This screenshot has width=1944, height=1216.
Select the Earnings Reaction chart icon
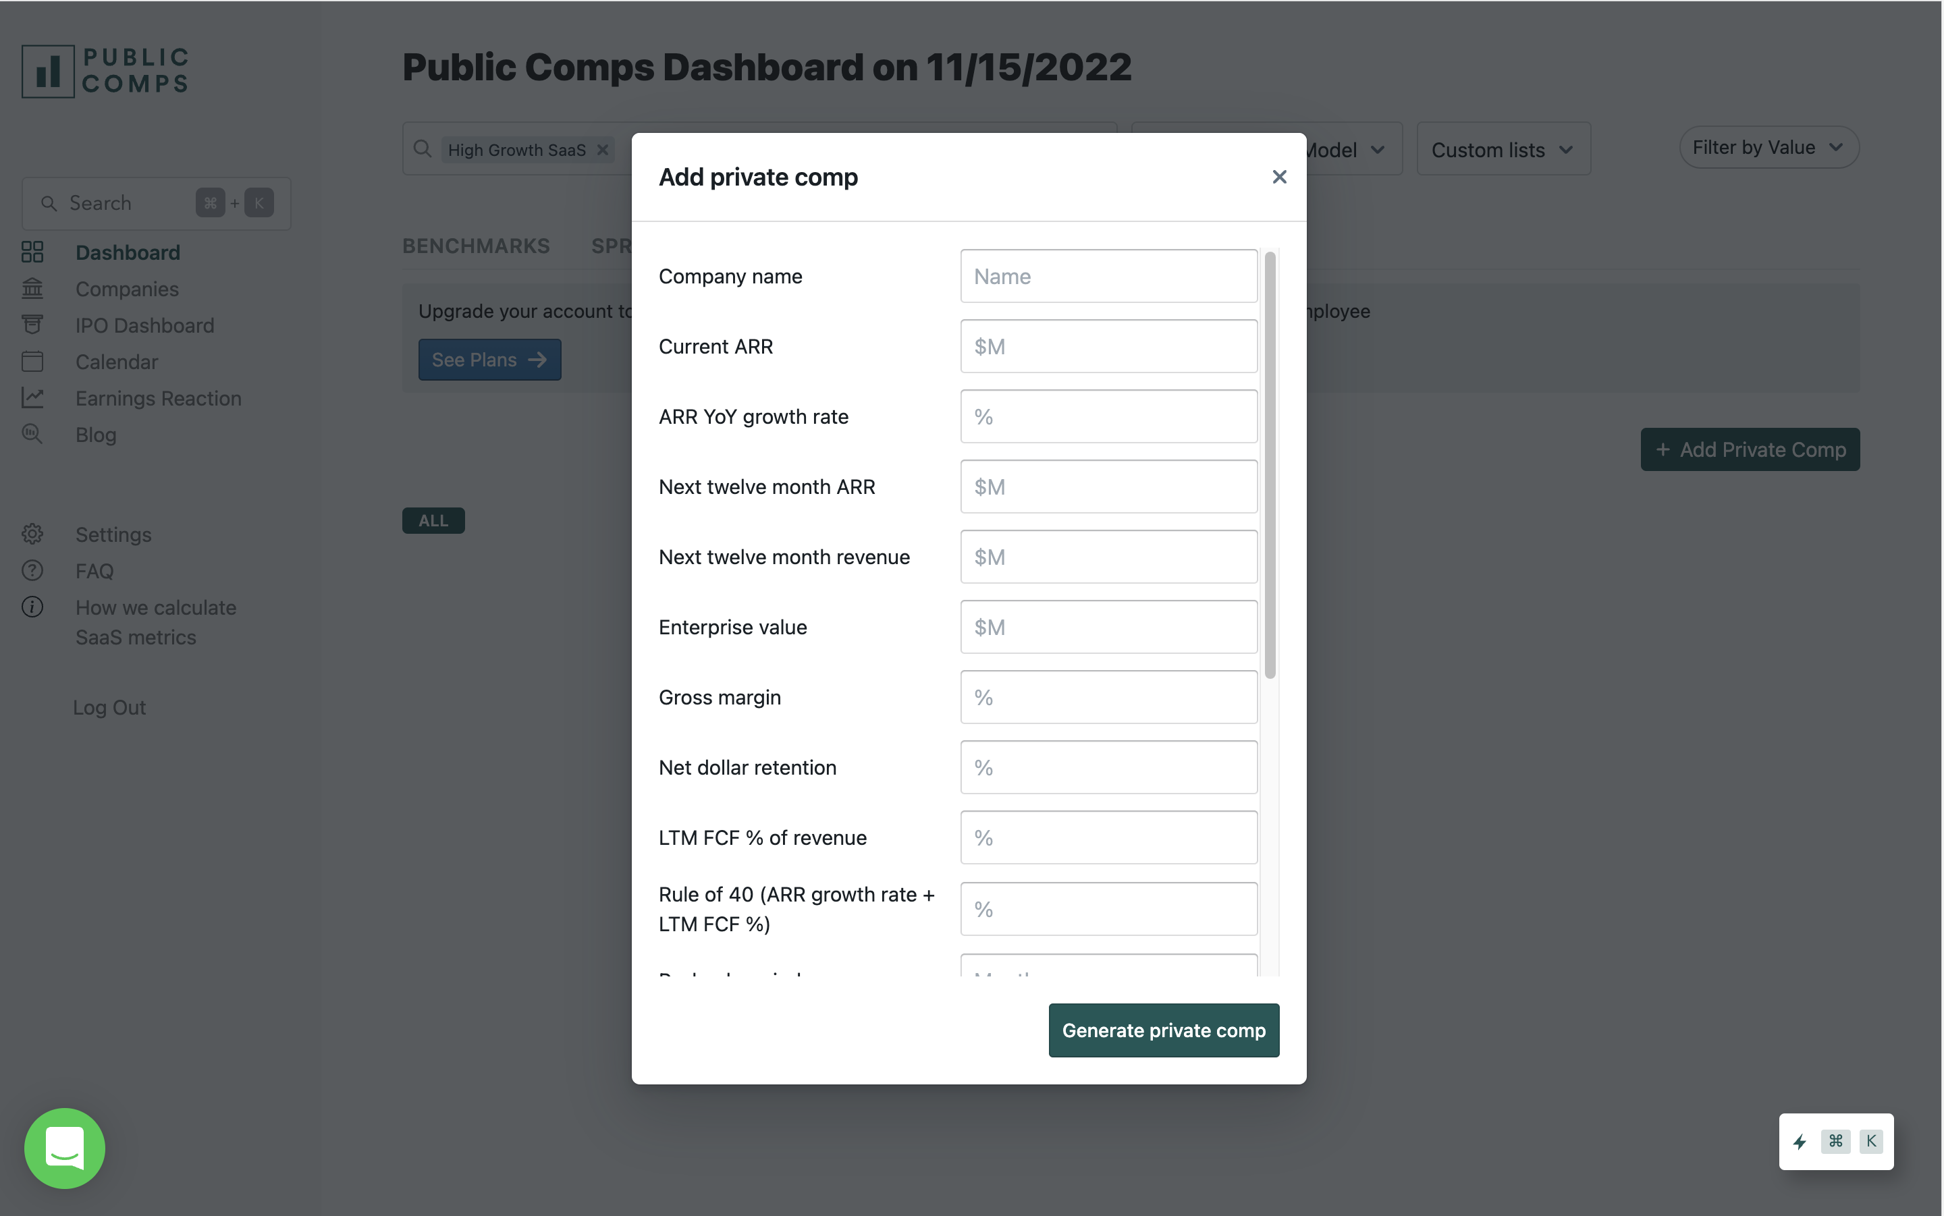tap(32, 397)
